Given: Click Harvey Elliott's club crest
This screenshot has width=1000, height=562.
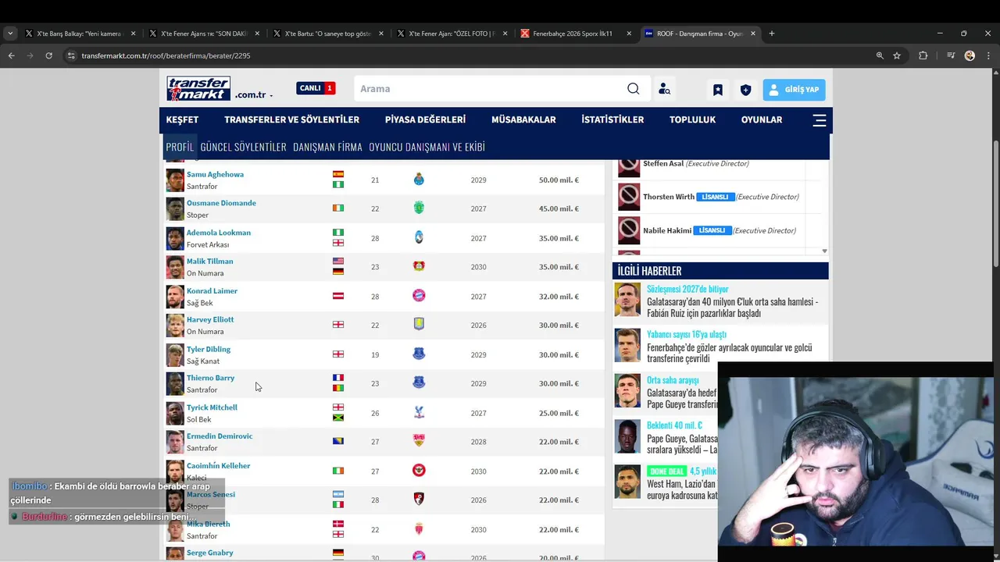Looking at the screenshot, I should pos(419,325).
